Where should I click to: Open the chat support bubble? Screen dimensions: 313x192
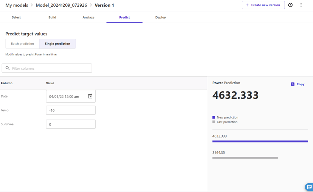click(x=309, y=187)
